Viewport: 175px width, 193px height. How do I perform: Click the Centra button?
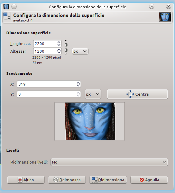click(x=137, y=94)
